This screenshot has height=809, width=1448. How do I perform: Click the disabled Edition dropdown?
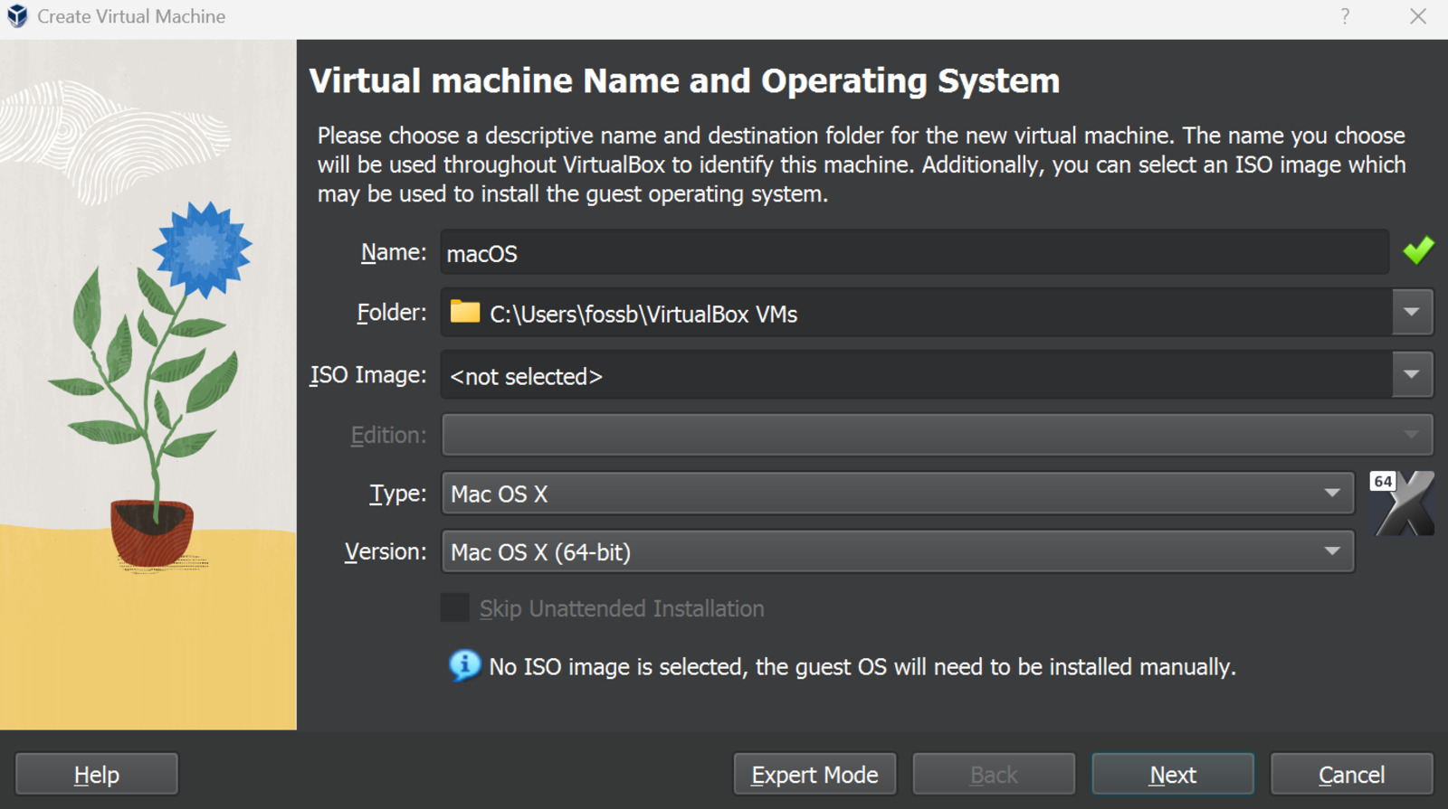(937, 435)
